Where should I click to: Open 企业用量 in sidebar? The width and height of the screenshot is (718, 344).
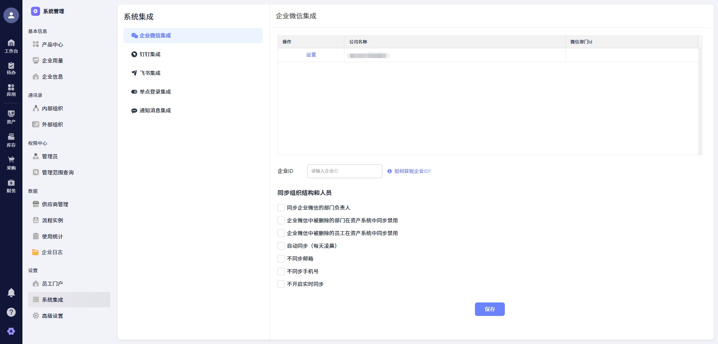69,61
